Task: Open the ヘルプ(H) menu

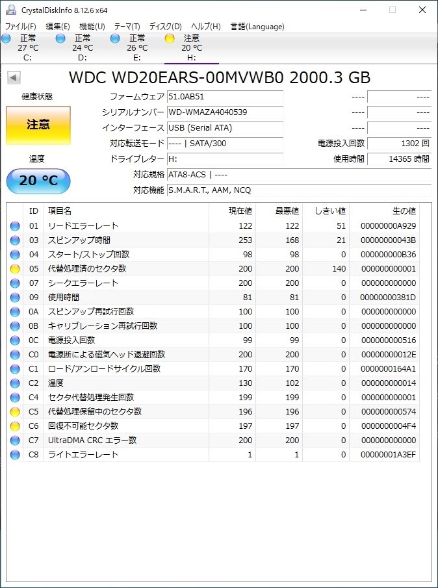Action: tap(205, 27)
